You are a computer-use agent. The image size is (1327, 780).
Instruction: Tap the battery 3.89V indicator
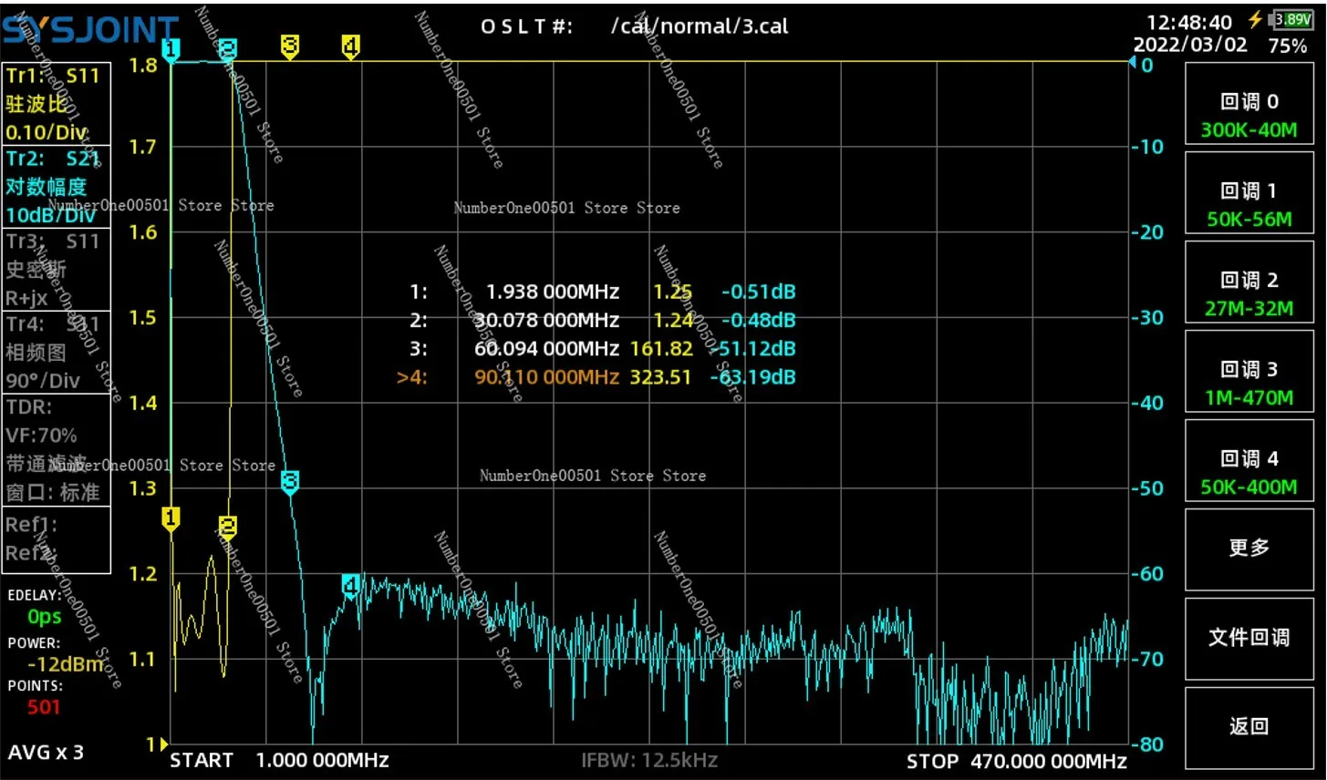click(1293, 19)
